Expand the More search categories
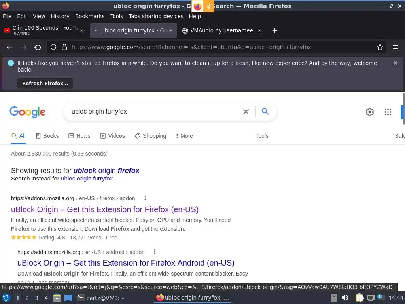 tap(184, 136)
